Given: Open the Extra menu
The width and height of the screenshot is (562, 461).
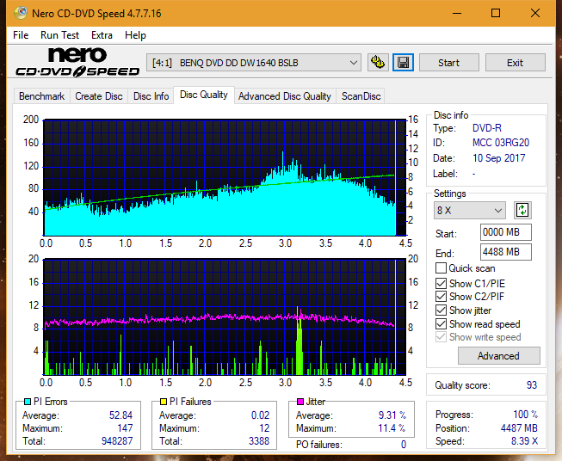Looking at the screenshot, I should coord(102,35).
